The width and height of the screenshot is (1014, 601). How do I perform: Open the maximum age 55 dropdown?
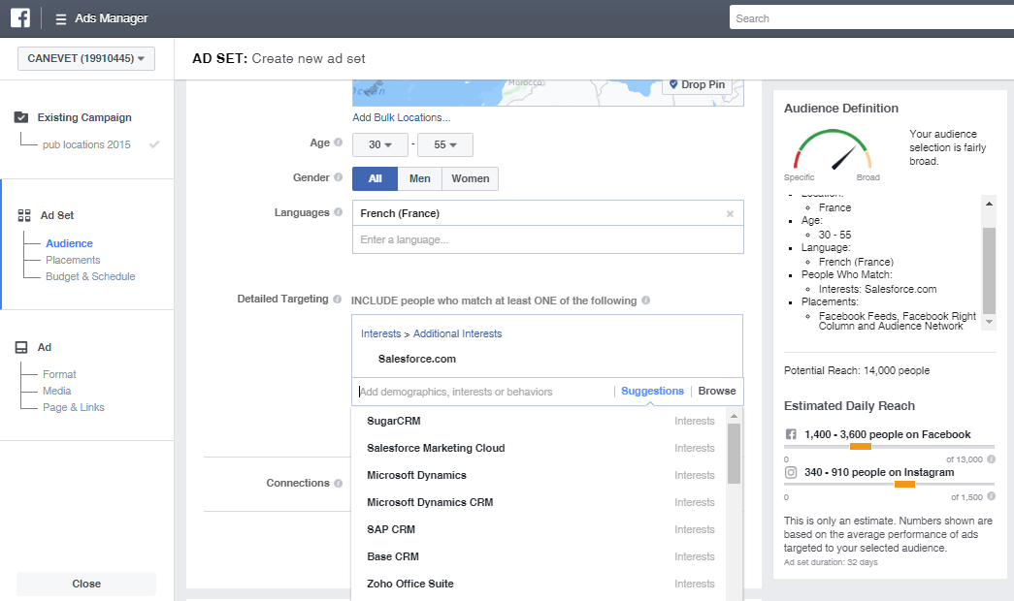coord(445,144)
